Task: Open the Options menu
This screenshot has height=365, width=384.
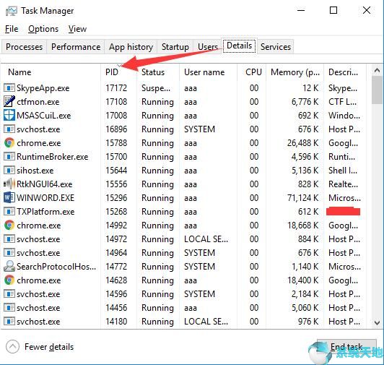Action: pyautogui.click(x=43, y=29)
